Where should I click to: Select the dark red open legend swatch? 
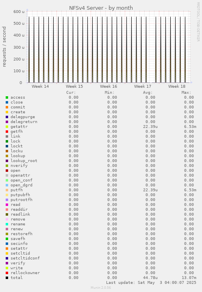(x=7, y=171)
